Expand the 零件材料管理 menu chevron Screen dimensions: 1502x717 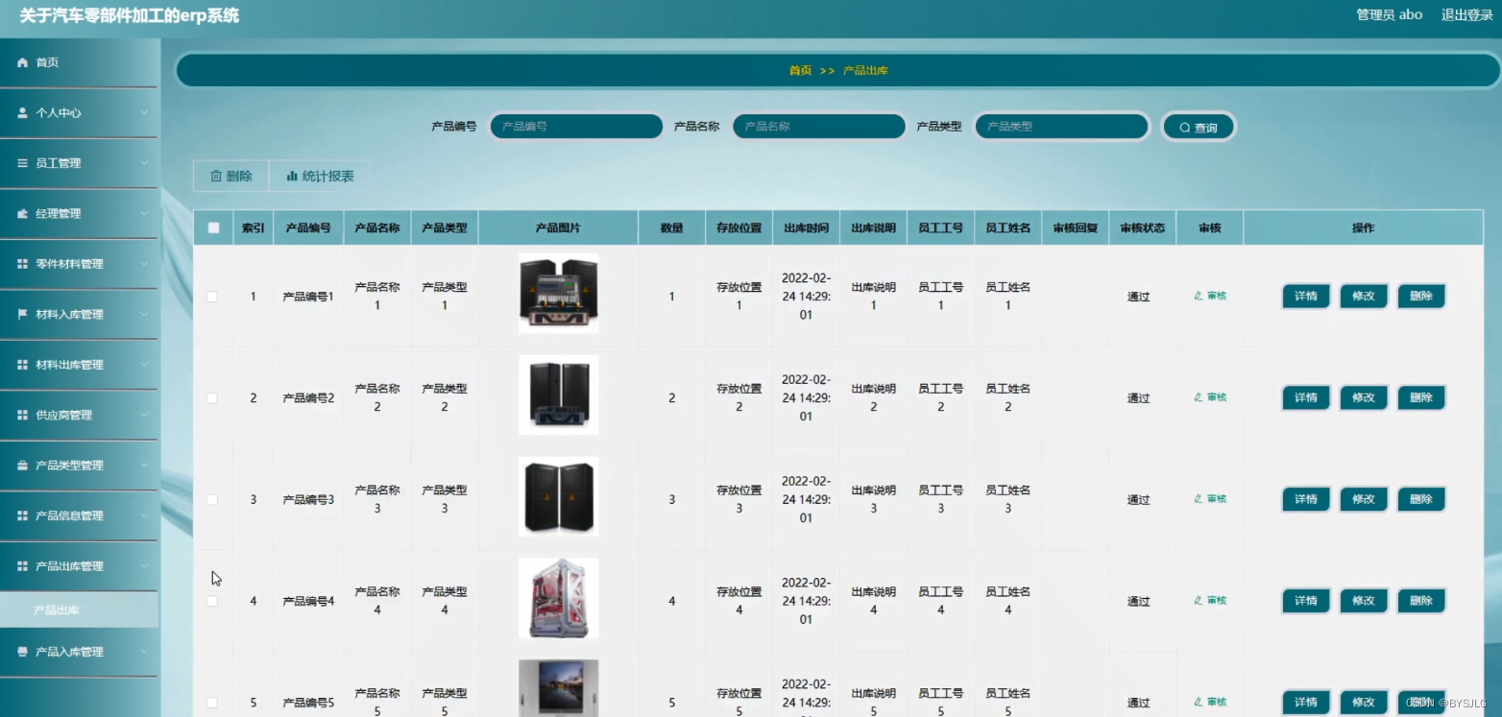(x=144, y=264)
